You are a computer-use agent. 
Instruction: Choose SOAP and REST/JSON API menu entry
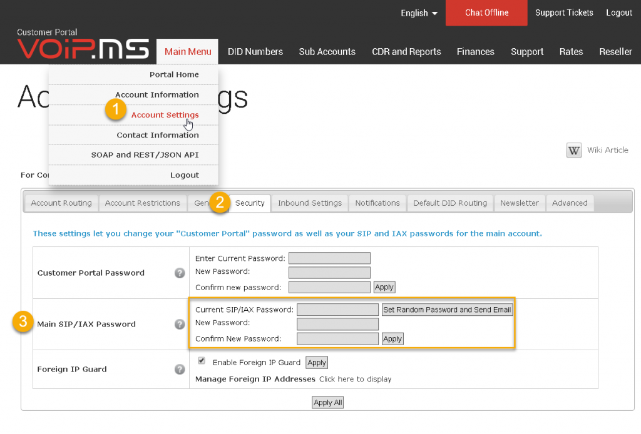[x=145, y=155]
